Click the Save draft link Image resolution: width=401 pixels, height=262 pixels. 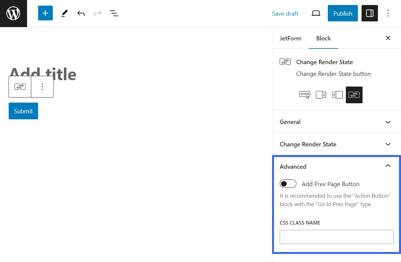pyautogui.click(x=285, y=13)
